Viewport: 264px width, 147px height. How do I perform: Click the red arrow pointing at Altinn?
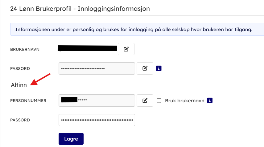40,80
